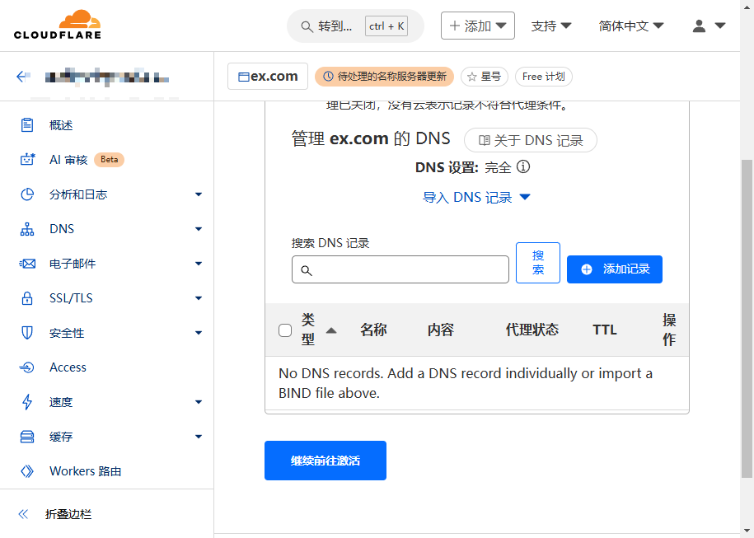Click the Access sidebar icon
This screenshot has height=538, width=754.
[27, 367]
